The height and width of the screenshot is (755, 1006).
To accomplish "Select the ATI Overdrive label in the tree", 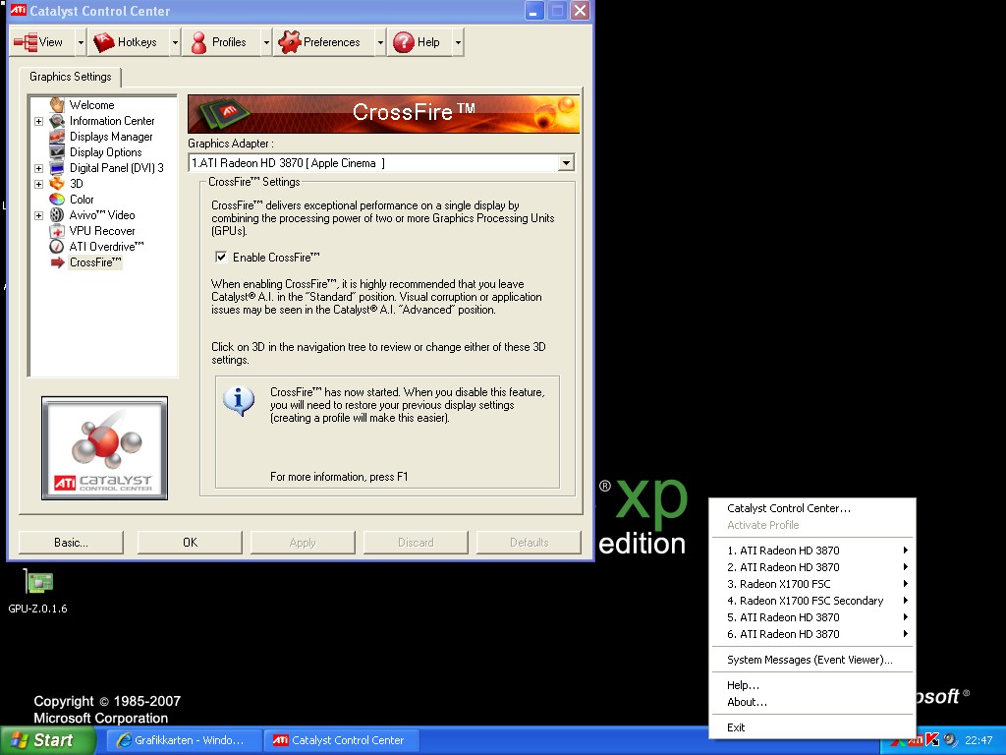I will click(106, 247).
